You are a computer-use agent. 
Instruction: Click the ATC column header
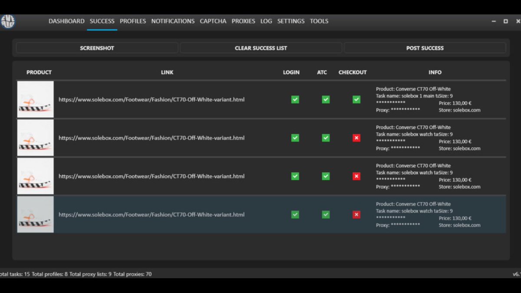point(322,72)
